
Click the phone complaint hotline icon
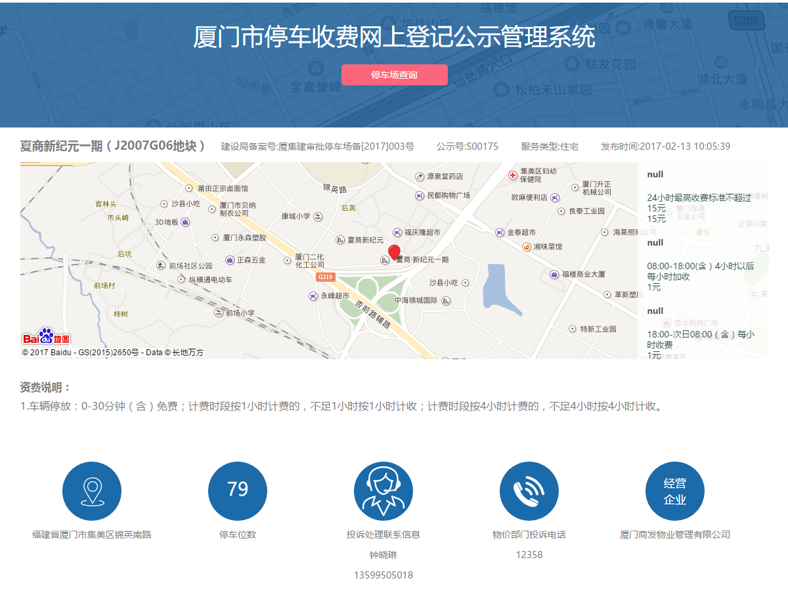coord(529,491)
